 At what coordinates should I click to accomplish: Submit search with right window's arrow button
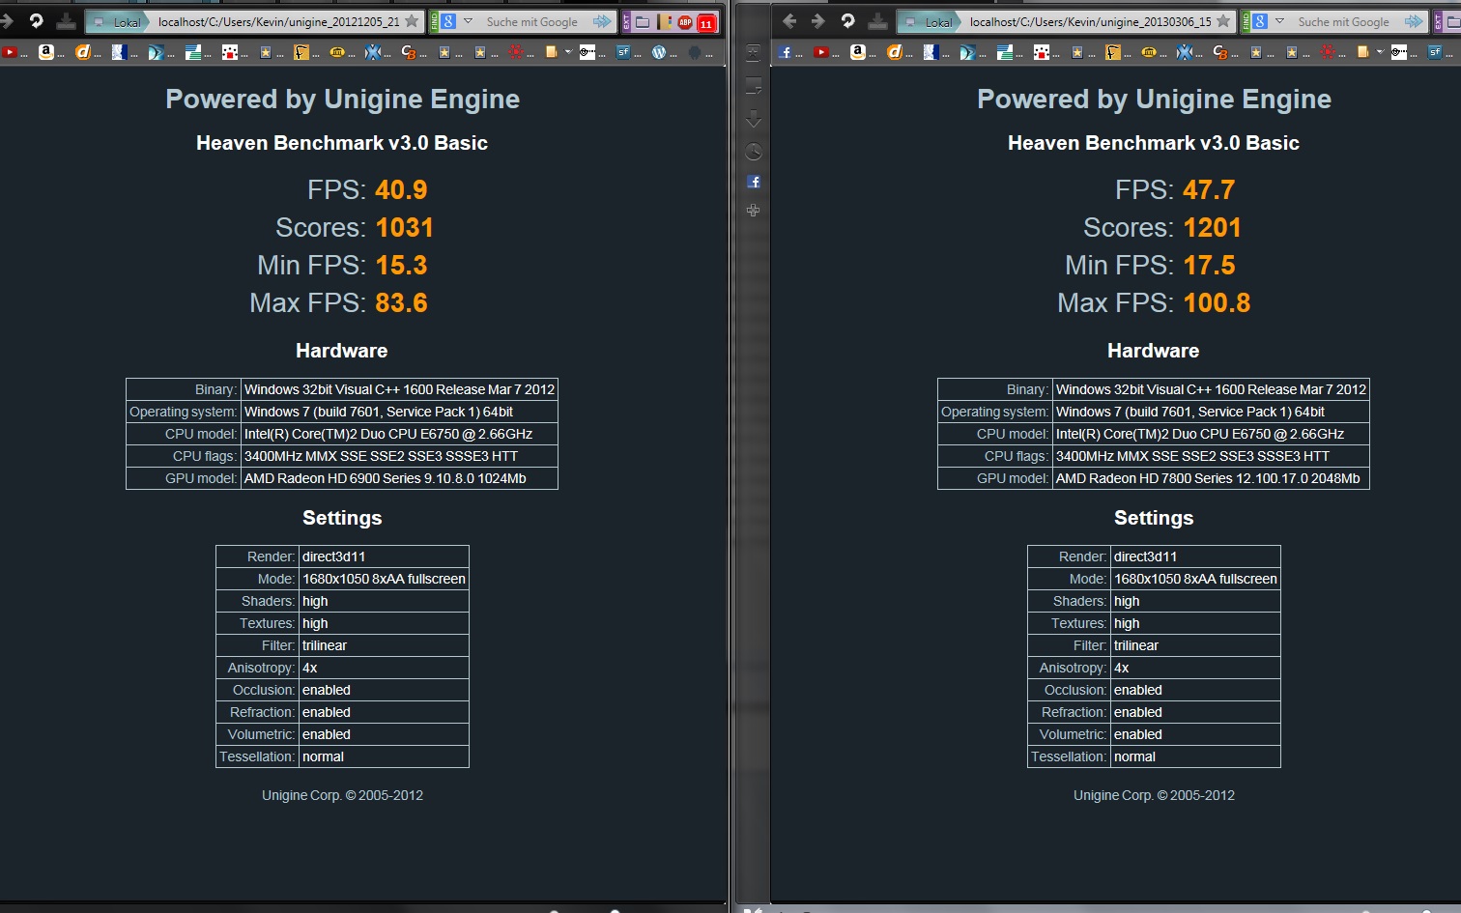[1414, 21]
